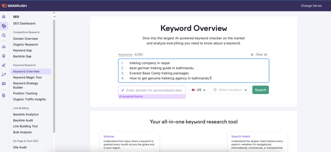Open Organic Traffic Insights
The width and height of the screenshot is (331, 152).
pyautogui.click(x=29, y=99)
